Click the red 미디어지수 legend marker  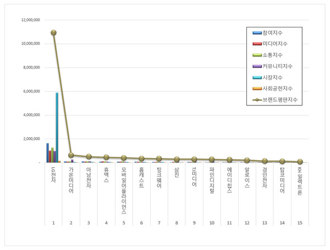[257, 44]
